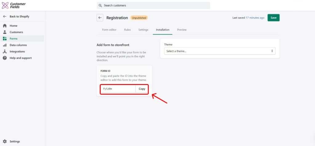Click the Forms grid icon
The height and width of the screenshot is (146, 315).
point(5,39)
